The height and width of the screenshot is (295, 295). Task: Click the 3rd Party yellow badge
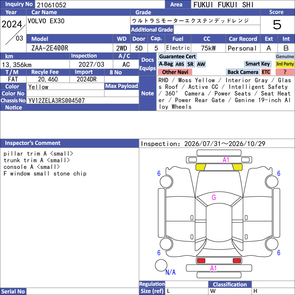285,64
